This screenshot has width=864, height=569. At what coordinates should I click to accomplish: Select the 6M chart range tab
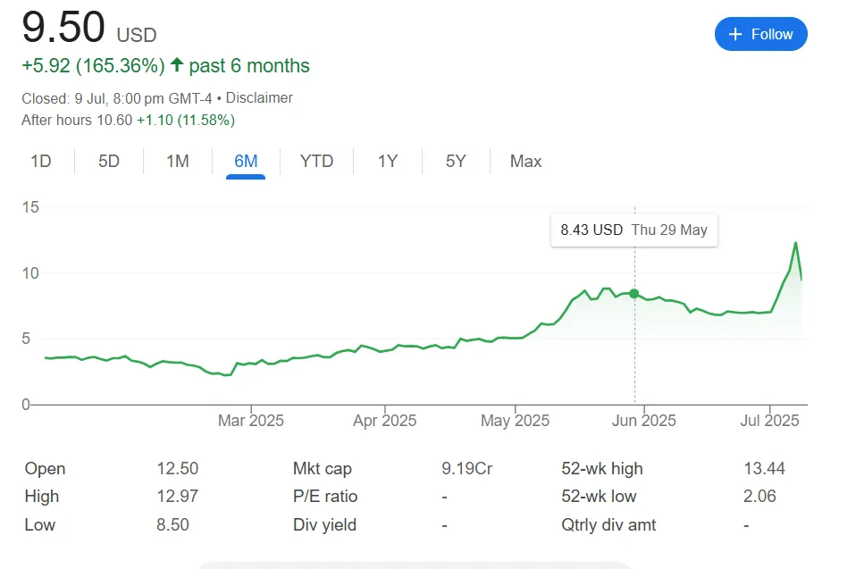click(246, 162)
